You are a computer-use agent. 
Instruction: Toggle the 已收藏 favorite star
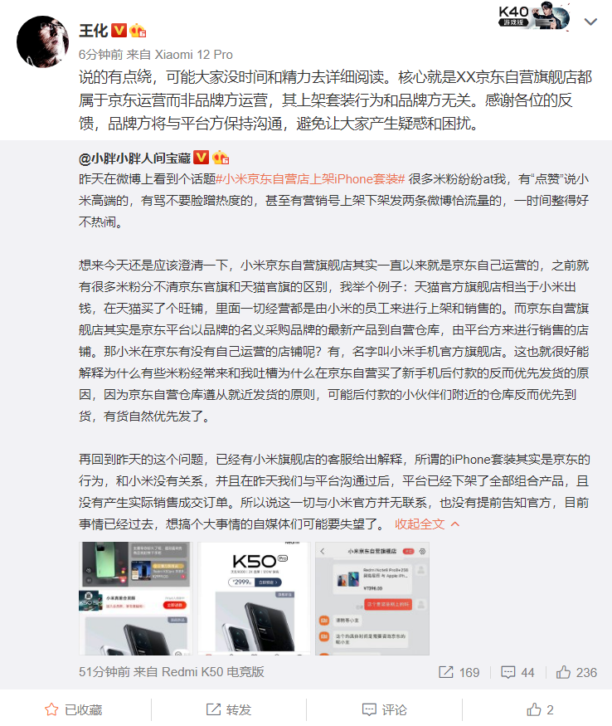point(74,709)
